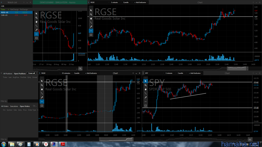Image resolution: width=262 pixels, height=147 pixels.
Task: Toggle the toolbar grip above the 15 minutes RGSE tools
Action: point(42,78)
